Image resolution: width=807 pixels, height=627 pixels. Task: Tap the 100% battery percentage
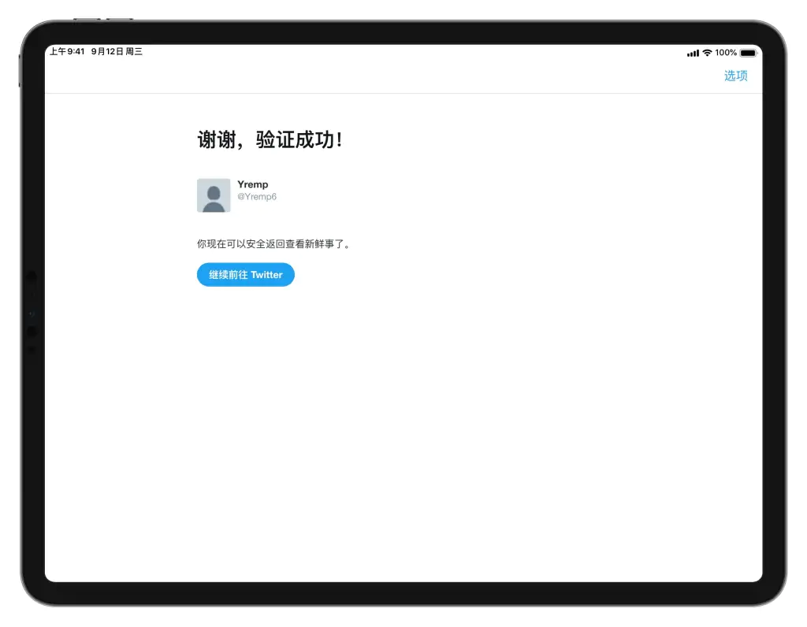point(726,53)
